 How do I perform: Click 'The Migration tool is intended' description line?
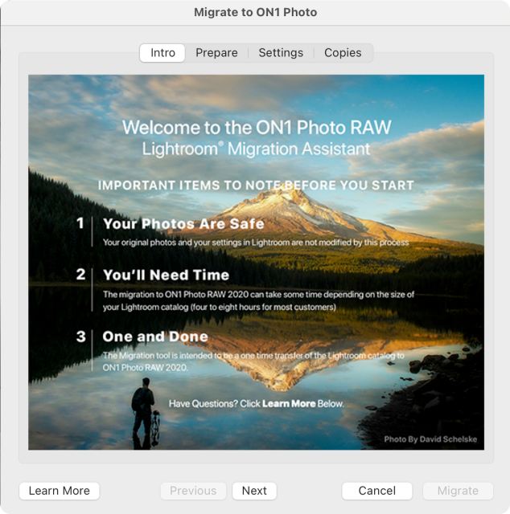[x=253, y=355]
